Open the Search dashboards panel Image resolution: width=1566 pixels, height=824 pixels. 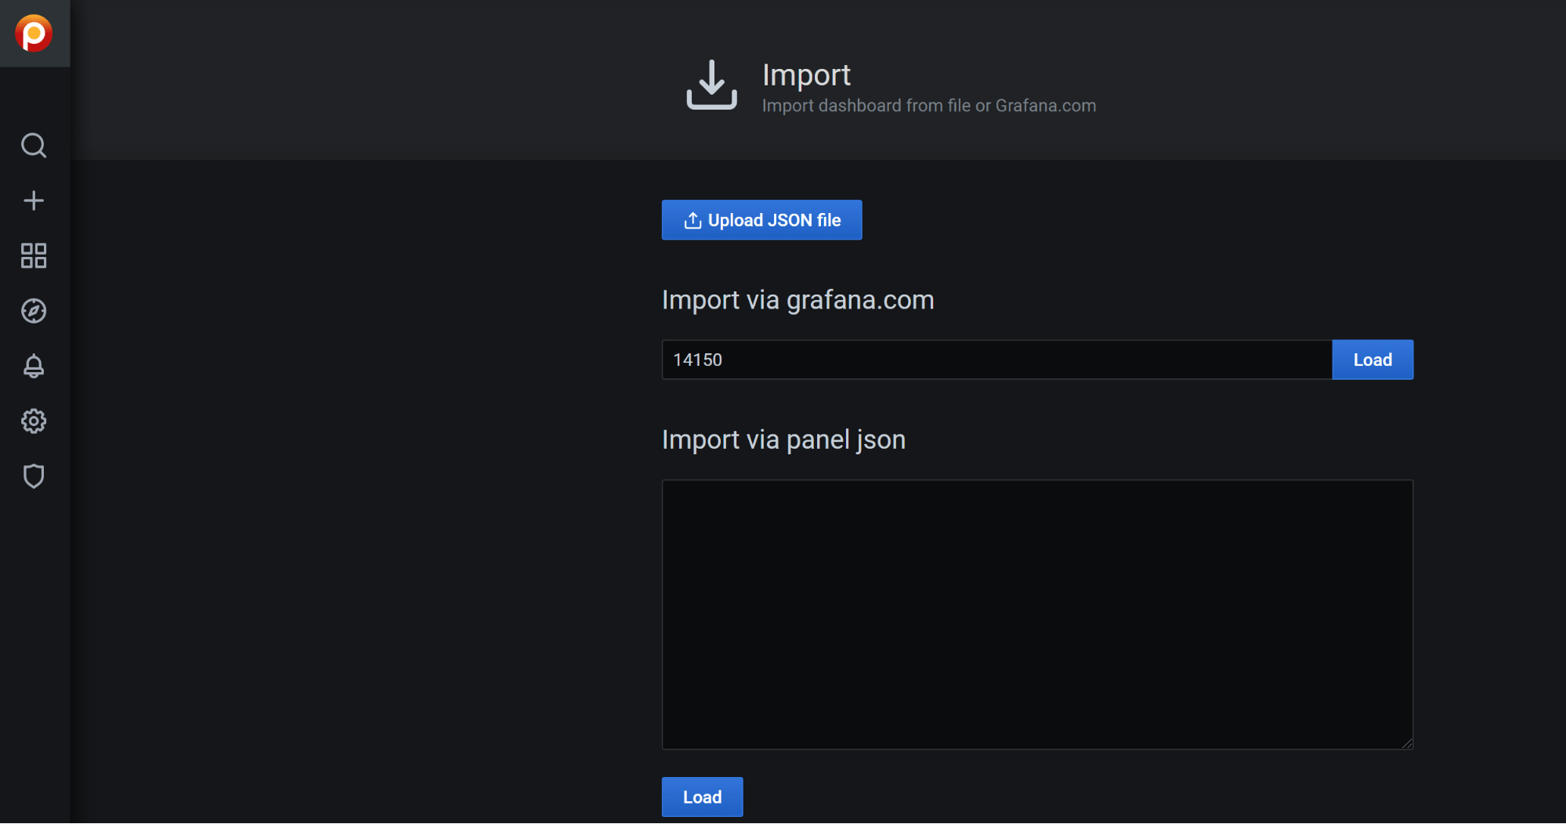tap(34, 146)
